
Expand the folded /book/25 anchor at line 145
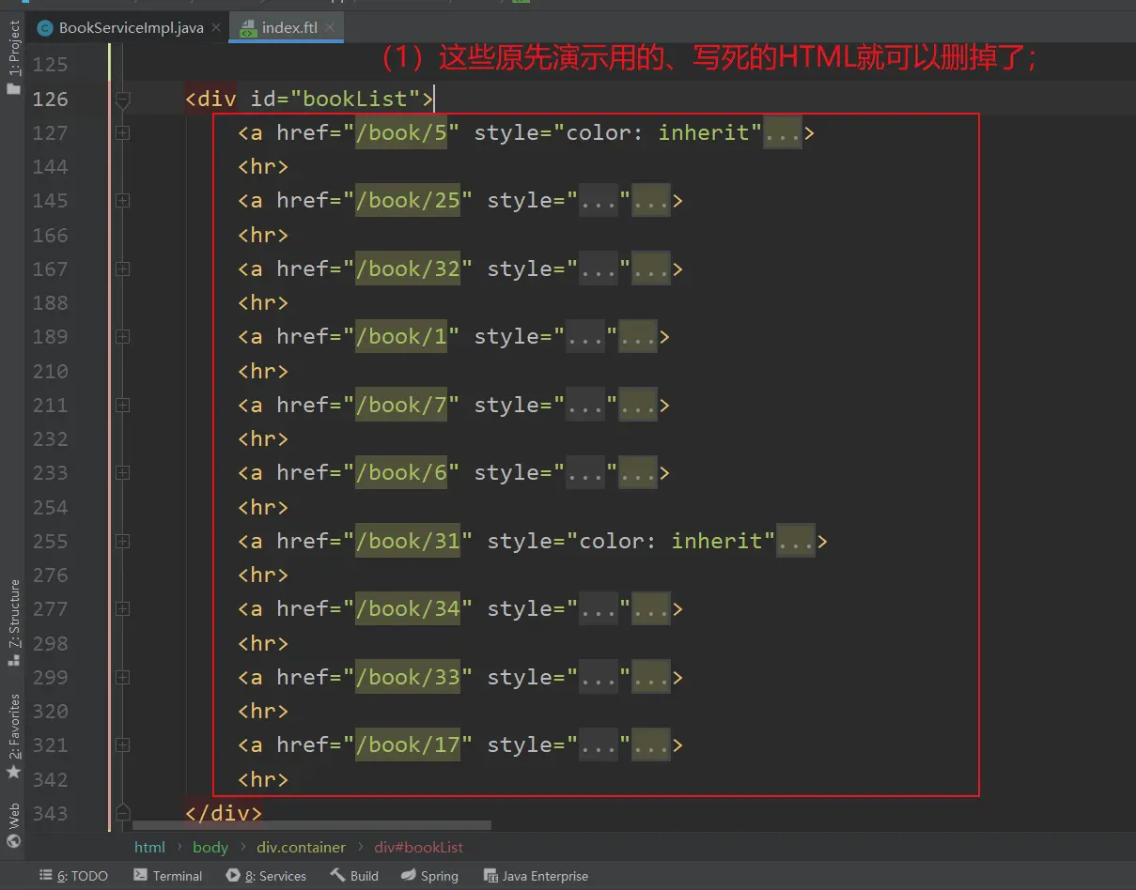(x=122, y=201)
